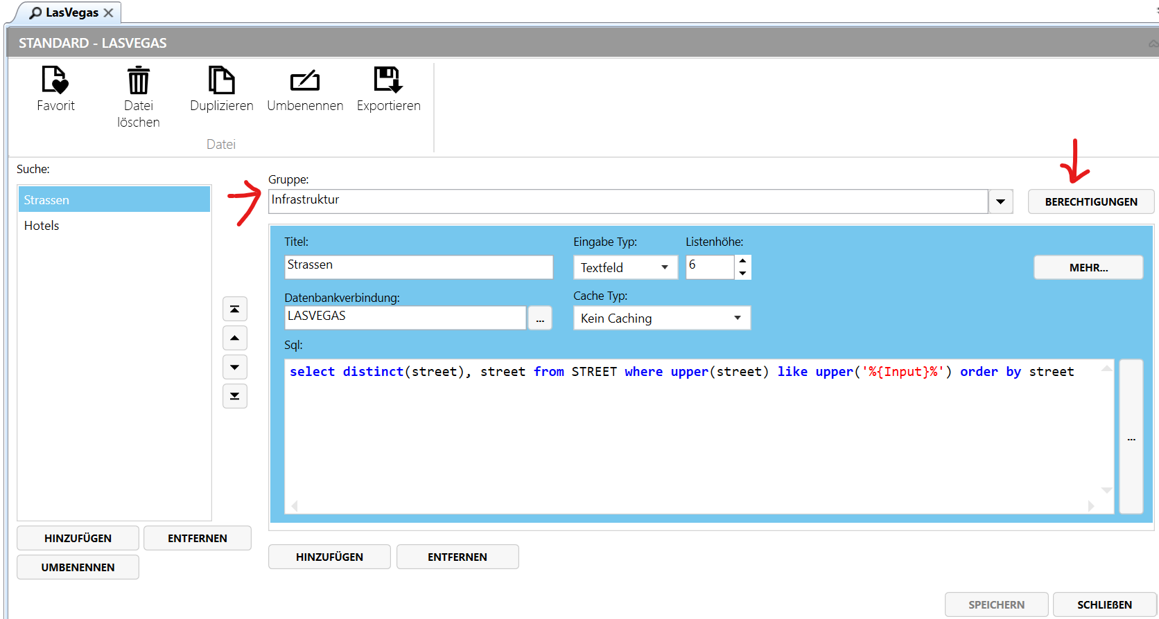Click the Datenbankverbindung LASVEGAS field

click(405, 318)
